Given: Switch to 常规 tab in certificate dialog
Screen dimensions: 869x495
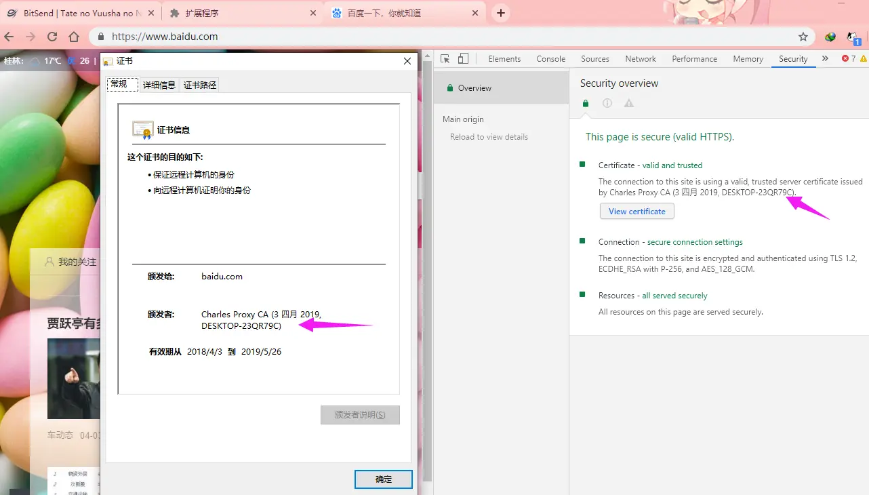Looking at the screenshot, I should pyautogui.click(x=122, y=84).
